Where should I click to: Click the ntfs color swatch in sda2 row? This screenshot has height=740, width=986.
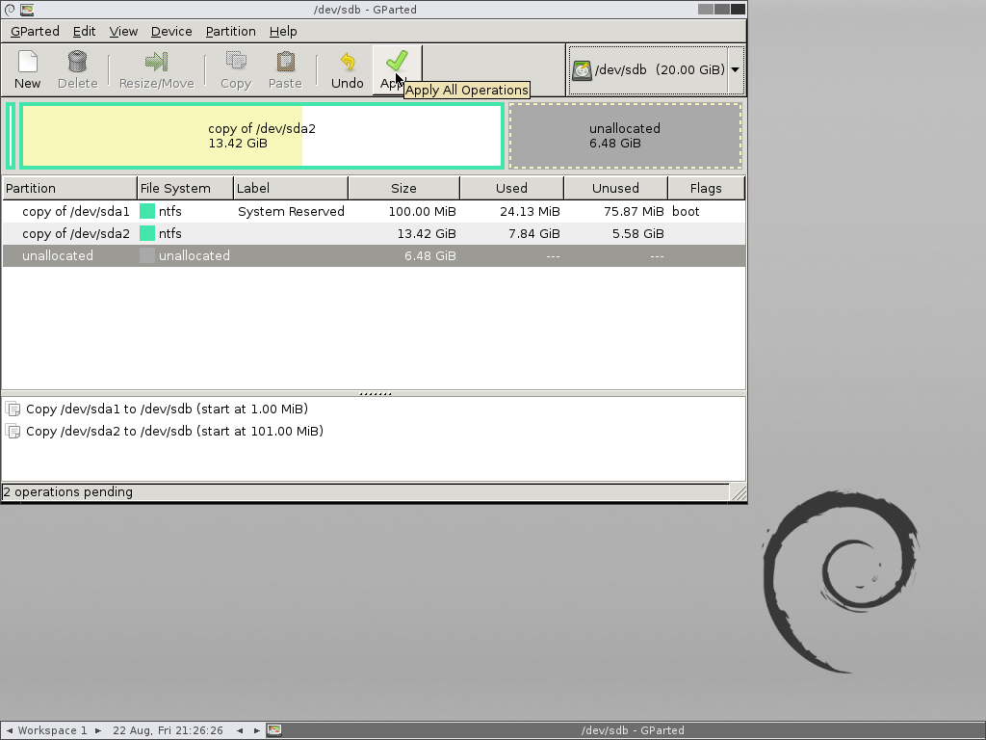point(147,233)
